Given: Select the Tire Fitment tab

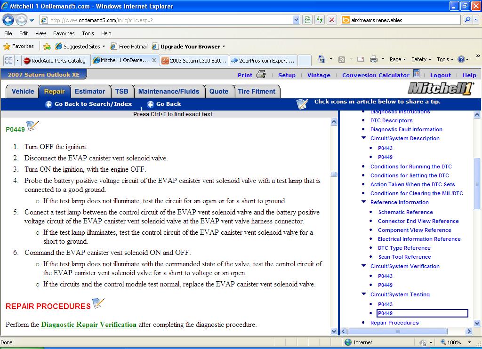Looking at the screenshot, I should click(x=257, y=92).
